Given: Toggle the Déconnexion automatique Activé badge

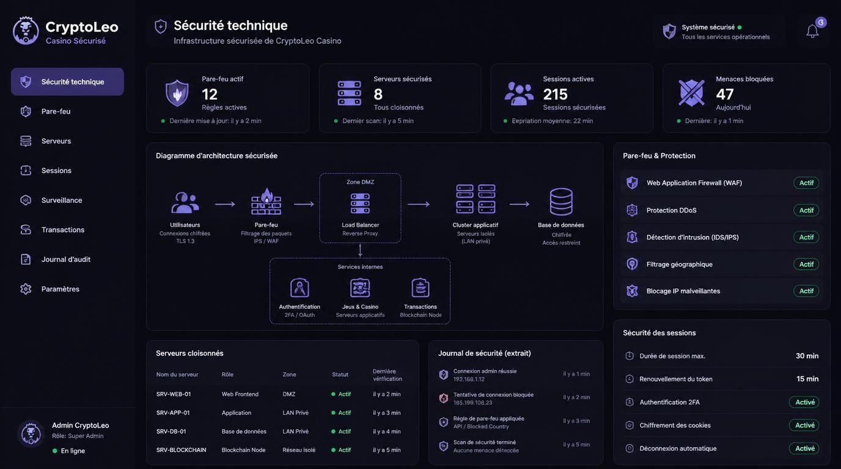Looking at the screenshot, I should 804,448.
